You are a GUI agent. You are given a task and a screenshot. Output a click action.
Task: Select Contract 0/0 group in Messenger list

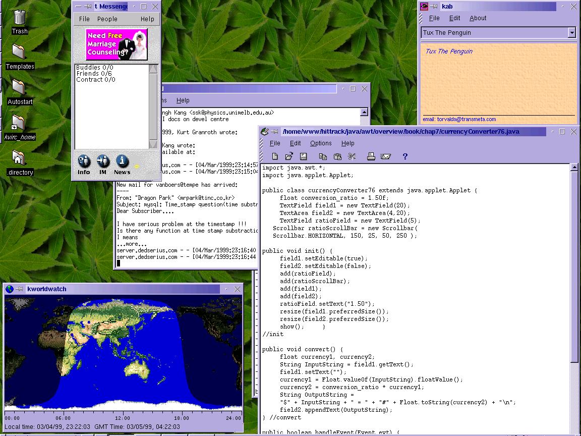[96, 79]
